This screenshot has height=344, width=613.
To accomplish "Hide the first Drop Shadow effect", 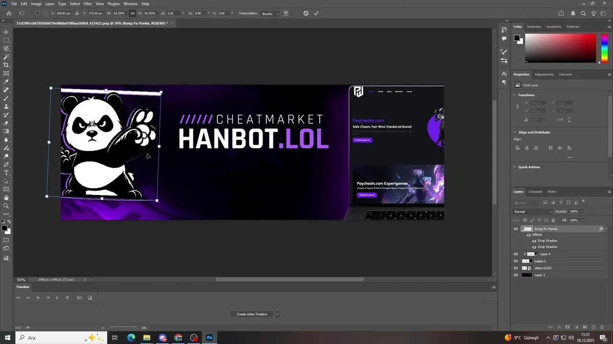I will [x=534, y=241].
